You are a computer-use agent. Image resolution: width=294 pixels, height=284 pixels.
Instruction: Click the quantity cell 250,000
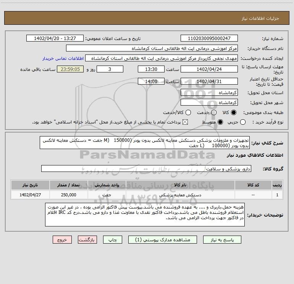68,195
